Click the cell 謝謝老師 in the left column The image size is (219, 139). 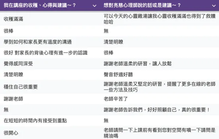tap(50, 99)
